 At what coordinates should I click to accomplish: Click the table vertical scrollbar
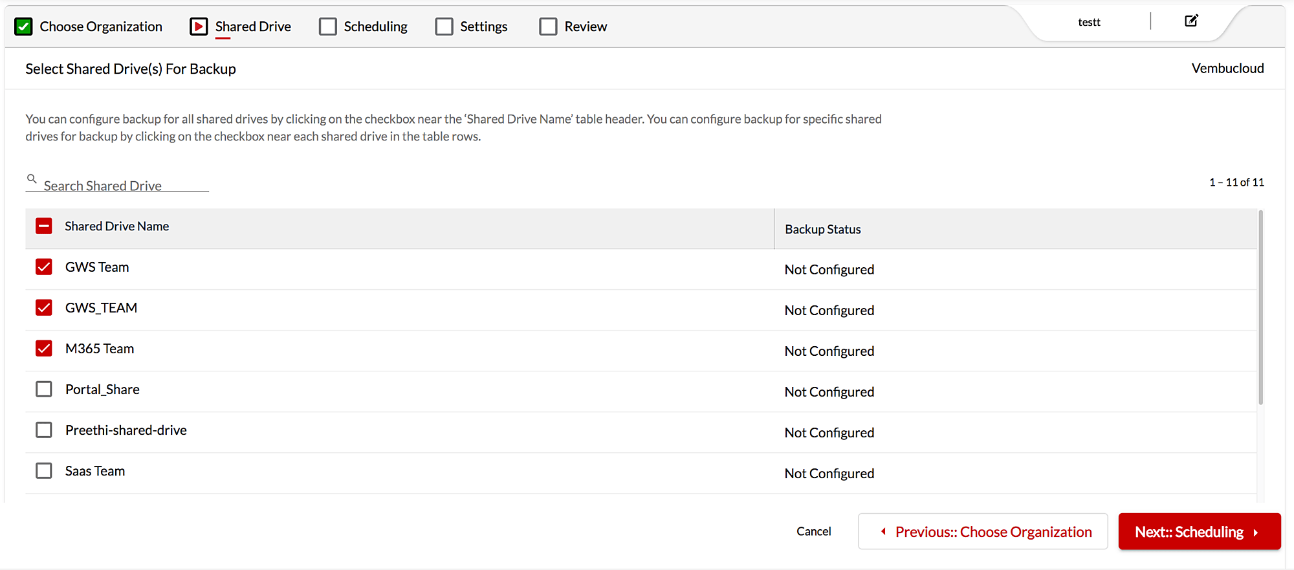[x=1260, y=307]
